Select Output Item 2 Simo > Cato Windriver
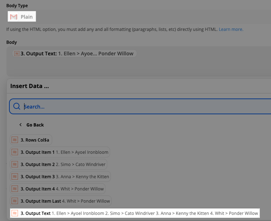 (x=58, y=164)
